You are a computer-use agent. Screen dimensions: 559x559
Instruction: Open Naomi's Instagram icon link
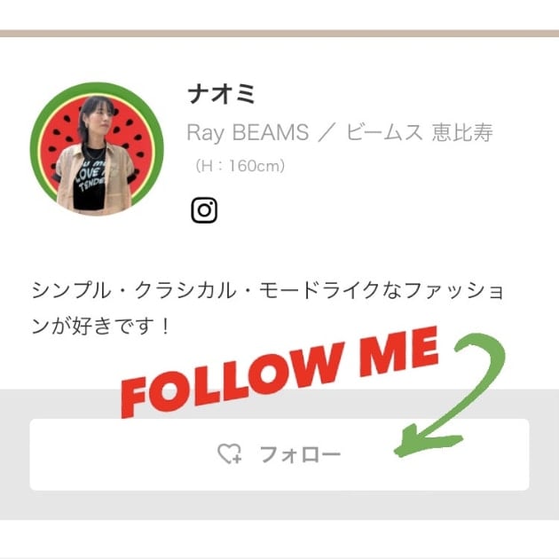click(x=204, y=210)
